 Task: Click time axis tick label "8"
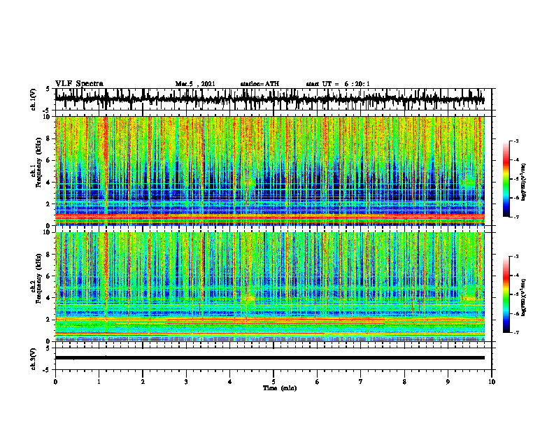[404, 382]
